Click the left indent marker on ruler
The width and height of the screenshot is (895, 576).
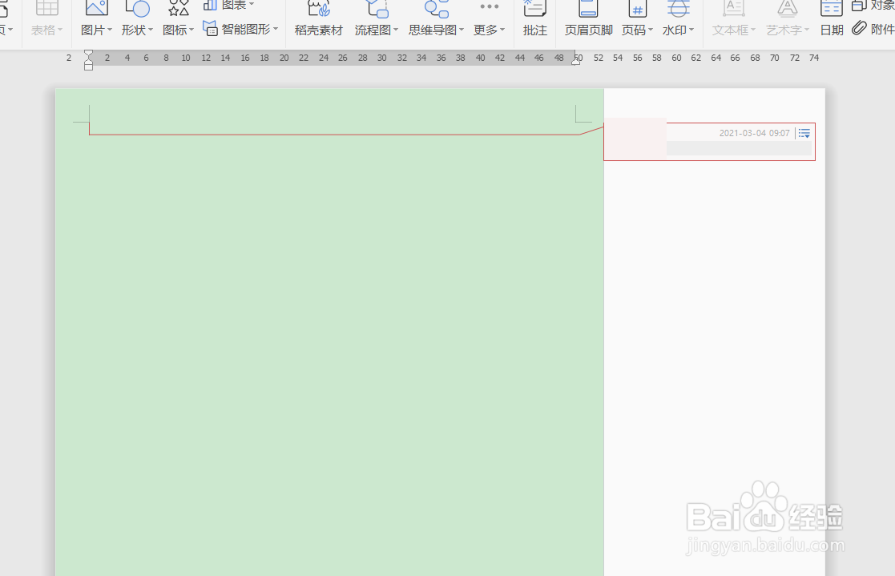coord(88,60)
